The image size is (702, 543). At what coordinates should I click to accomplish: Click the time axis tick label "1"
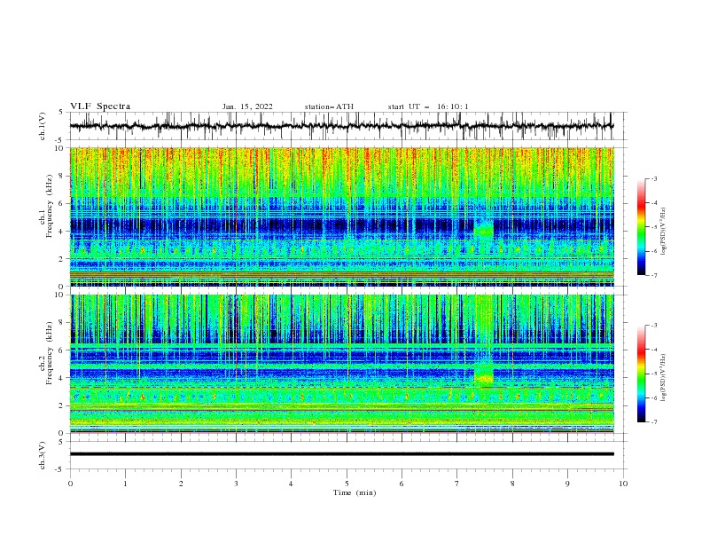[125, 484]
